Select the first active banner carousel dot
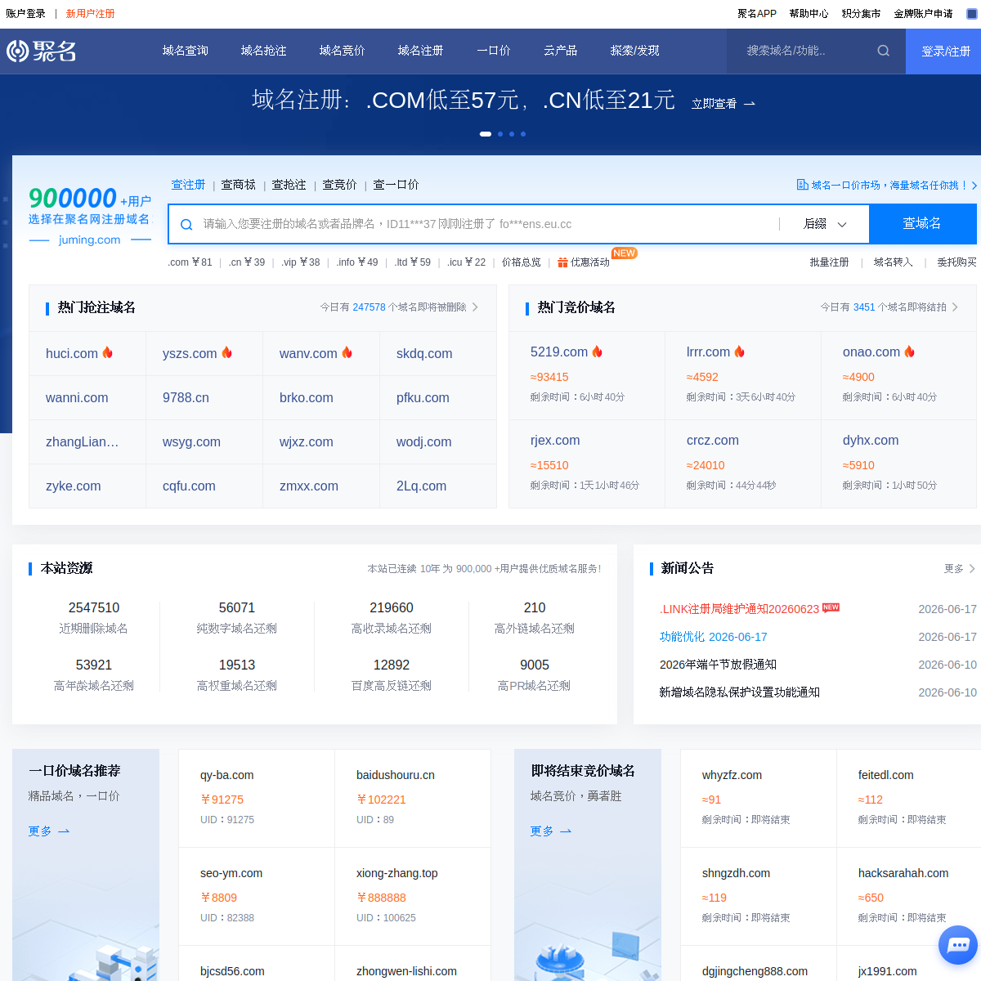 tap(486, 134)
